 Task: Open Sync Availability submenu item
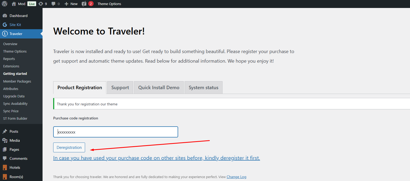tap(15, 104)
